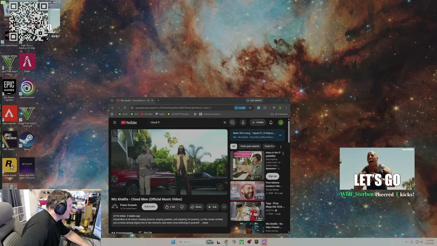Open the comments Sort by menu
Image resolution: width=437 pixels, height=246 pixels.
tap(145, 232)
